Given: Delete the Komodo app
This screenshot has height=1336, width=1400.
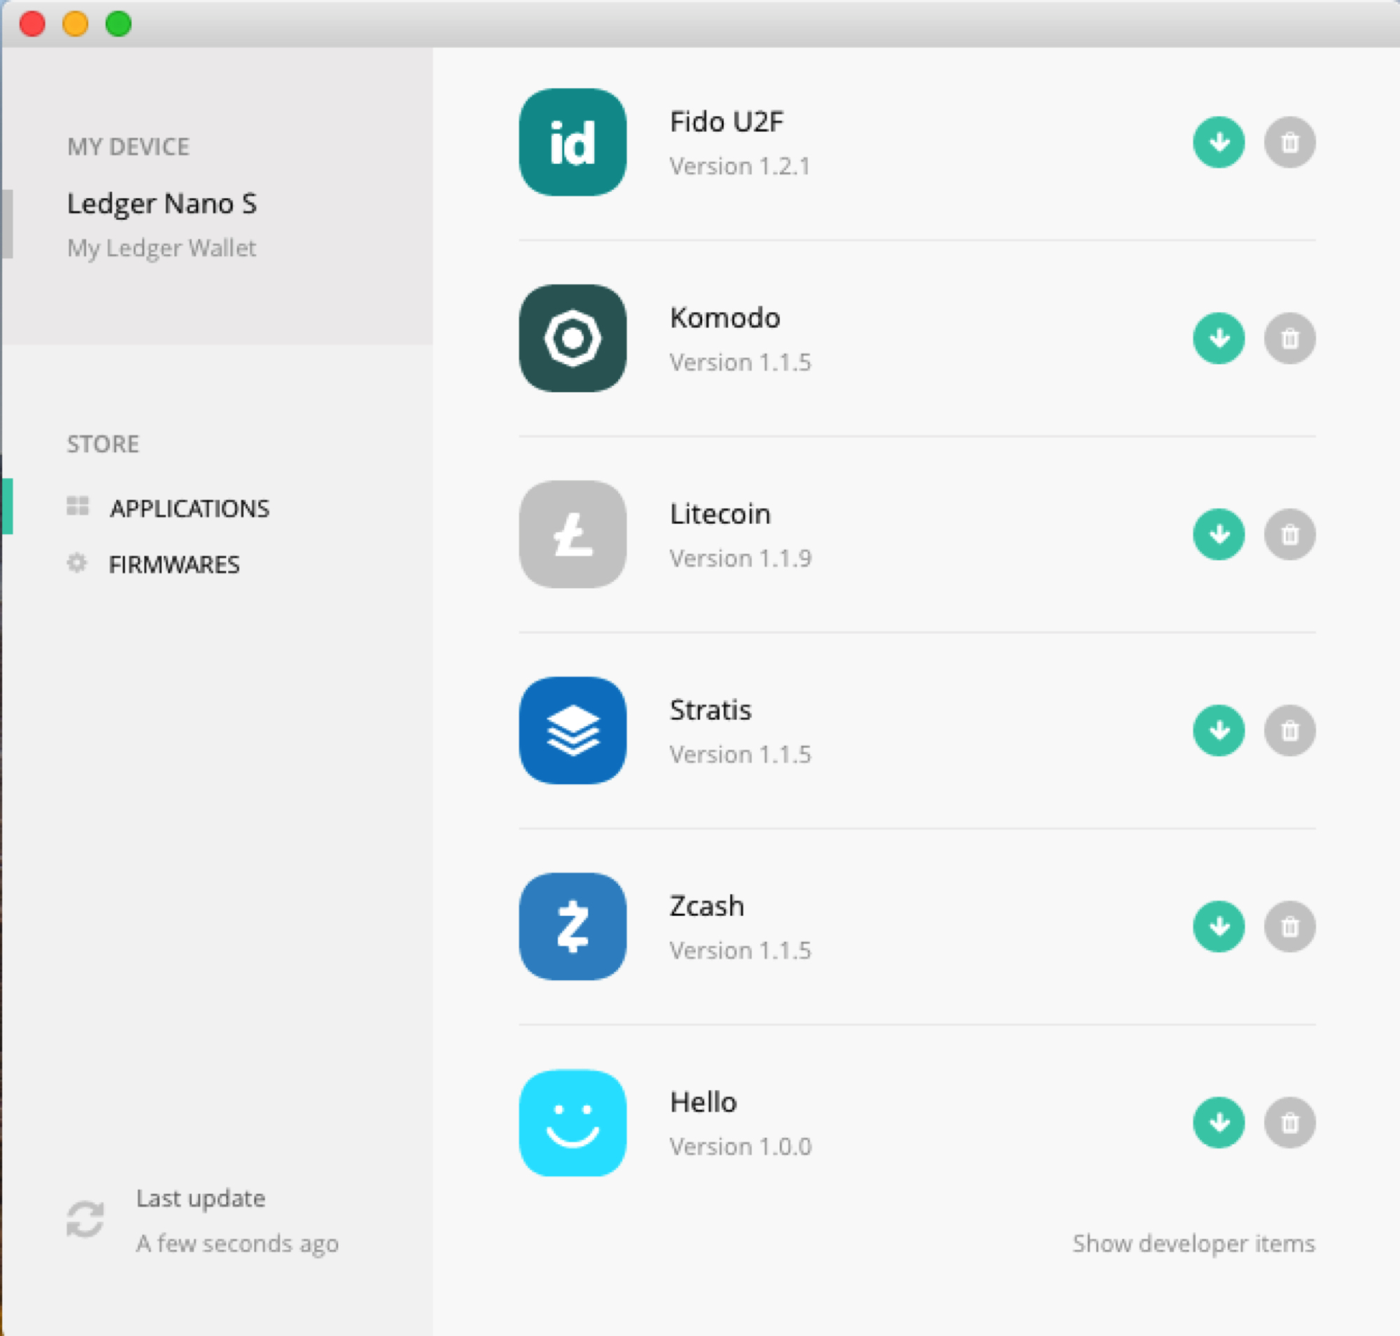Looking at the screenshot, I should click(1289, 338).
